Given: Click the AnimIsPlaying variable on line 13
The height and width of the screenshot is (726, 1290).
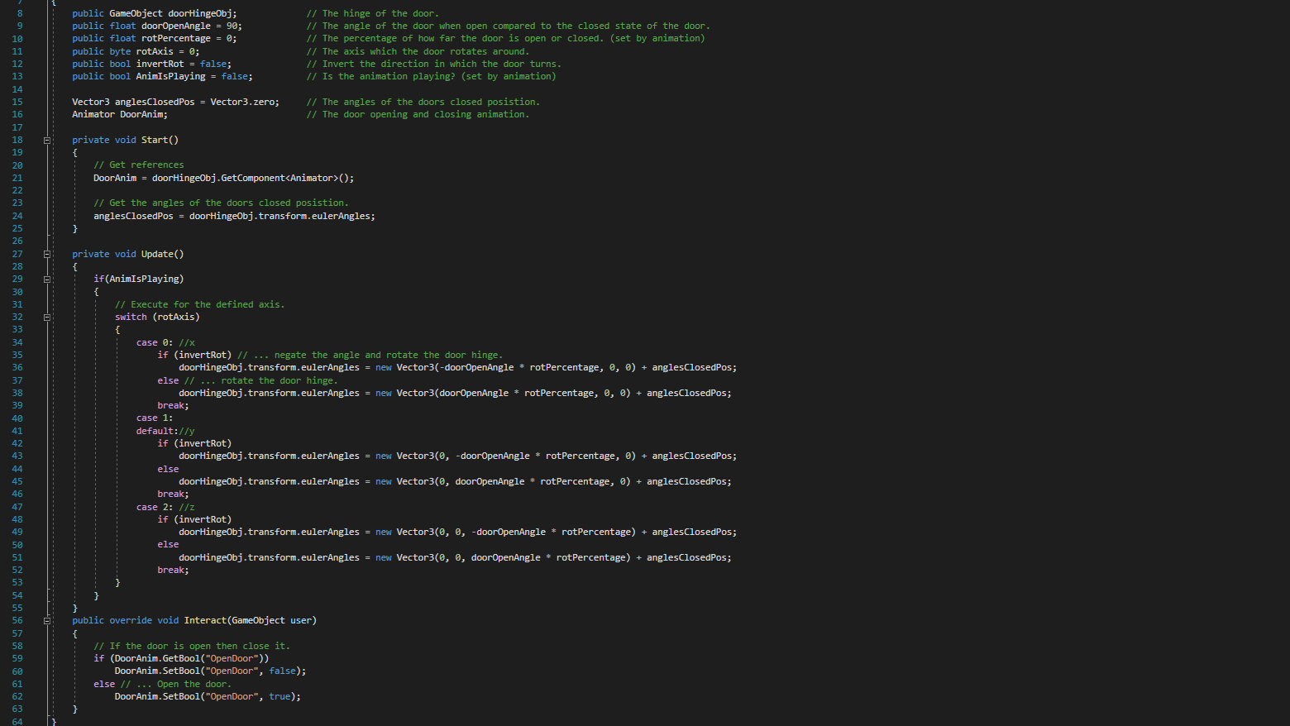Looking at the screenshot, I should click(x=170, y=76).
